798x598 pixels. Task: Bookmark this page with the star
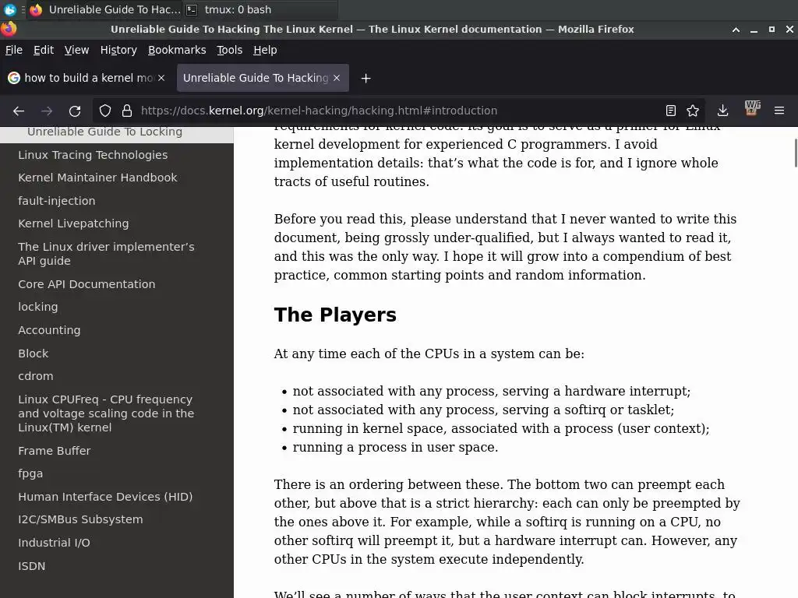693,111
